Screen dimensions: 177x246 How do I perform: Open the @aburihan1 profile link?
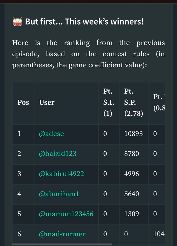click(59, 194)
